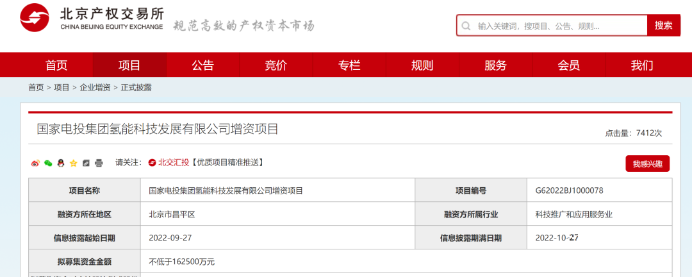
Task: Open the 项目 navigation tab
Action: click(129, 65)
